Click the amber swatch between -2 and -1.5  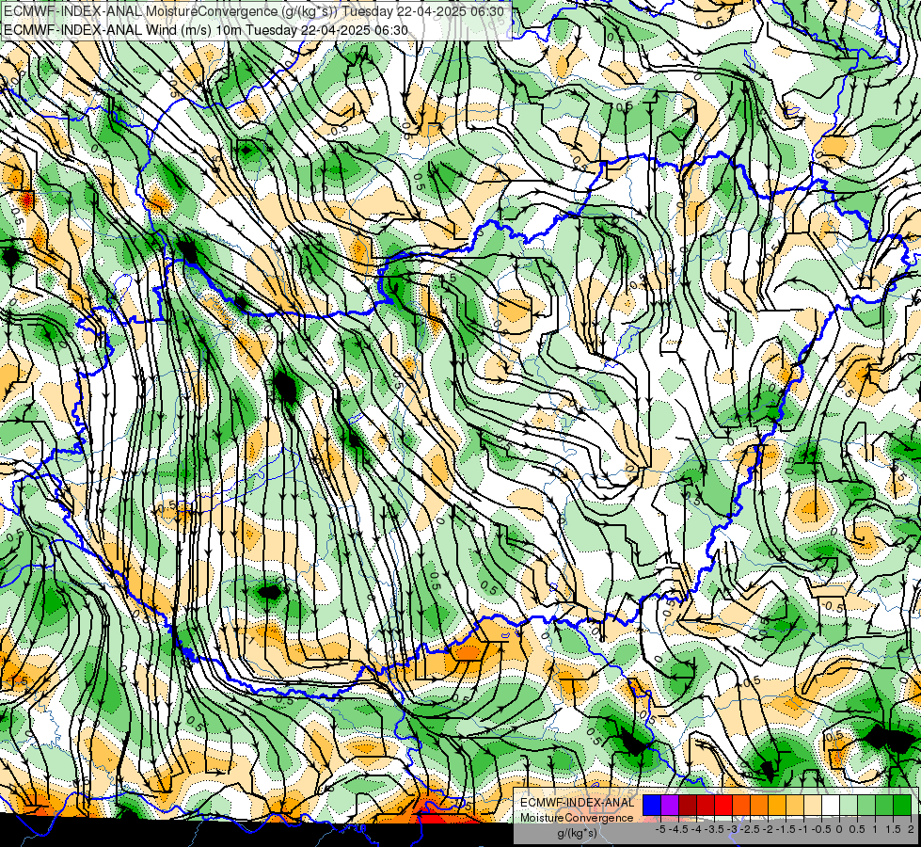(777, 806)
